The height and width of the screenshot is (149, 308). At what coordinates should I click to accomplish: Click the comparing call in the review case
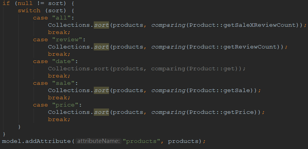(x=168, y=47)
